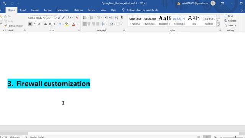Switch to the Mailings tab
The width and height of the screenshot is (245, 138).
click(78, 10)
